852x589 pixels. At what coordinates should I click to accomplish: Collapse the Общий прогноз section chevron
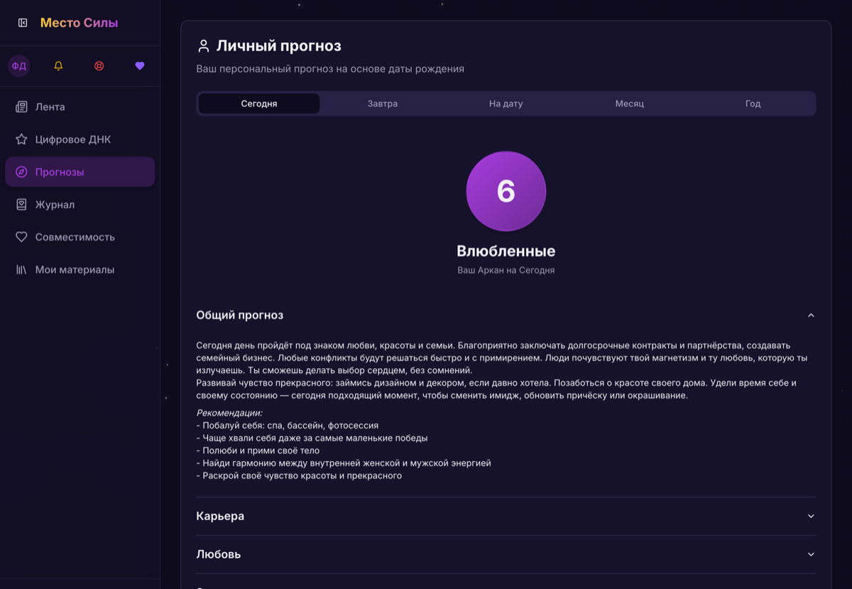[811, 315]
